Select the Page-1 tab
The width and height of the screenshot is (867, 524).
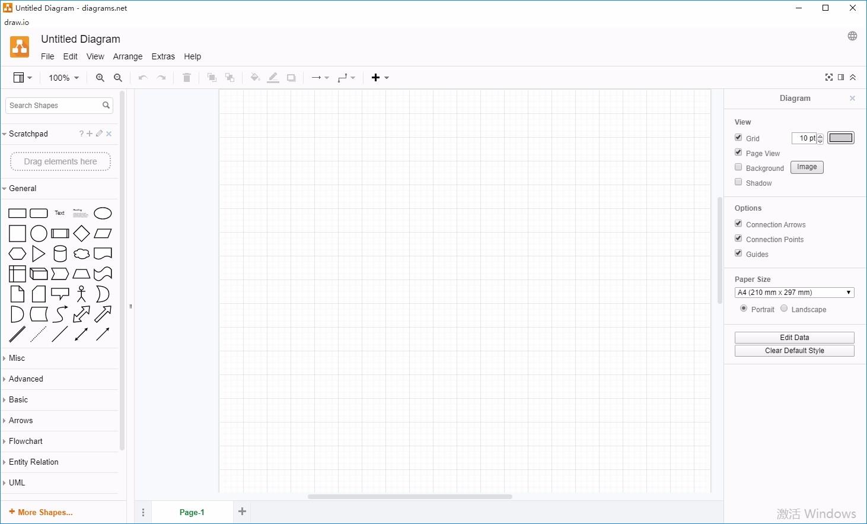[192, 512]
